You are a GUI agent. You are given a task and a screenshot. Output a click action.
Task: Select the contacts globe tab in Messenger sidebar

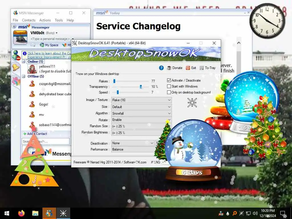point(16,55)
